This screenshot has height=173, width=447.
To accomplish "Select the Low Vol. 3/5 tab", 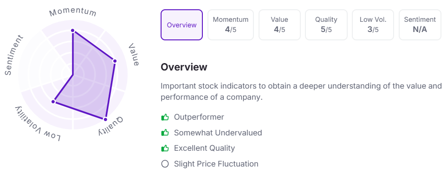I will click(373, 25).
